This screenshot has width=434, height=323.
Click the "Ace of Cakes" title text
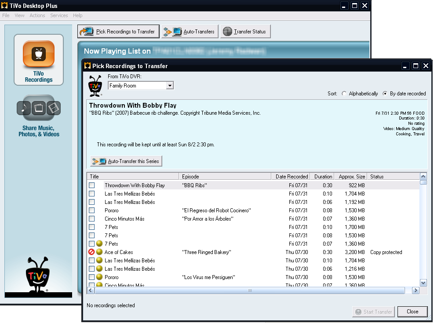tap(119, 252)
